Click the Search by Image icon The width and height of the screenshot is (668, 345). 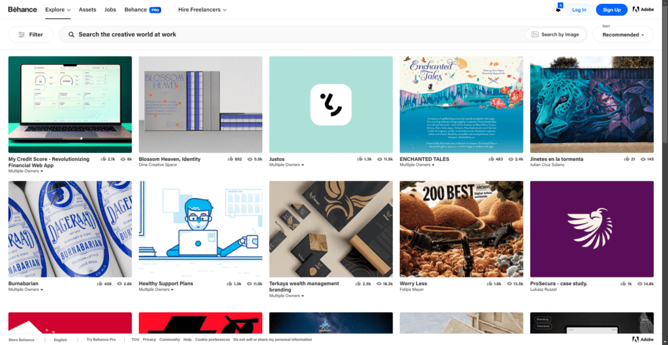(x=535, y=34)
